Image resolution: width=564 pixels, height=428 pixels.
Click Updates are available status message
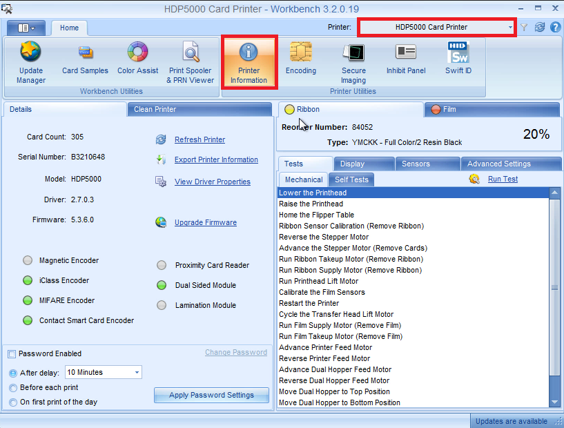(x=511, y=421)
